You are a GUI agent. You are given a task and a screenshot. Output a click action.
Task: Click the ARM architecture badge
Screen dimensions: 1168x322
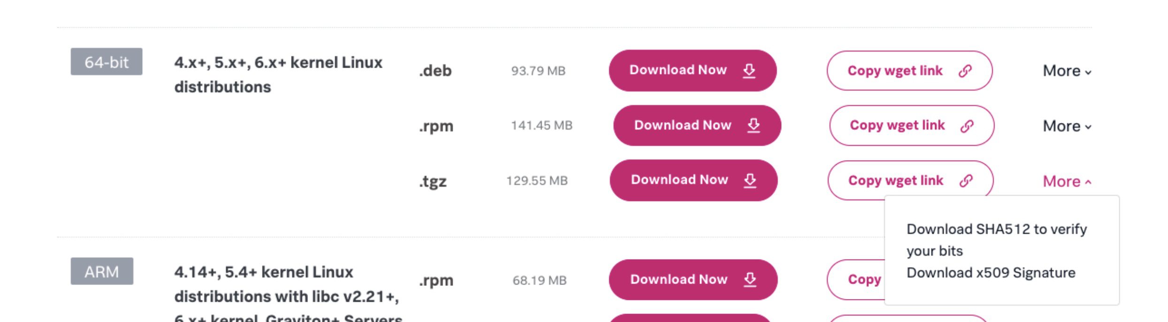coord(102,271)
